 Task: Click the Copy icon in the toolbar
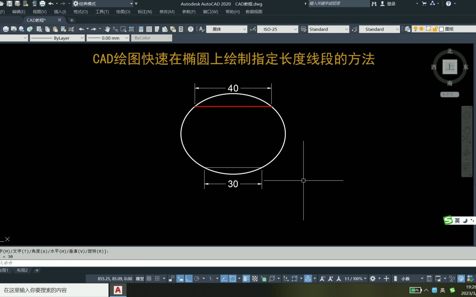pos(47,29)
